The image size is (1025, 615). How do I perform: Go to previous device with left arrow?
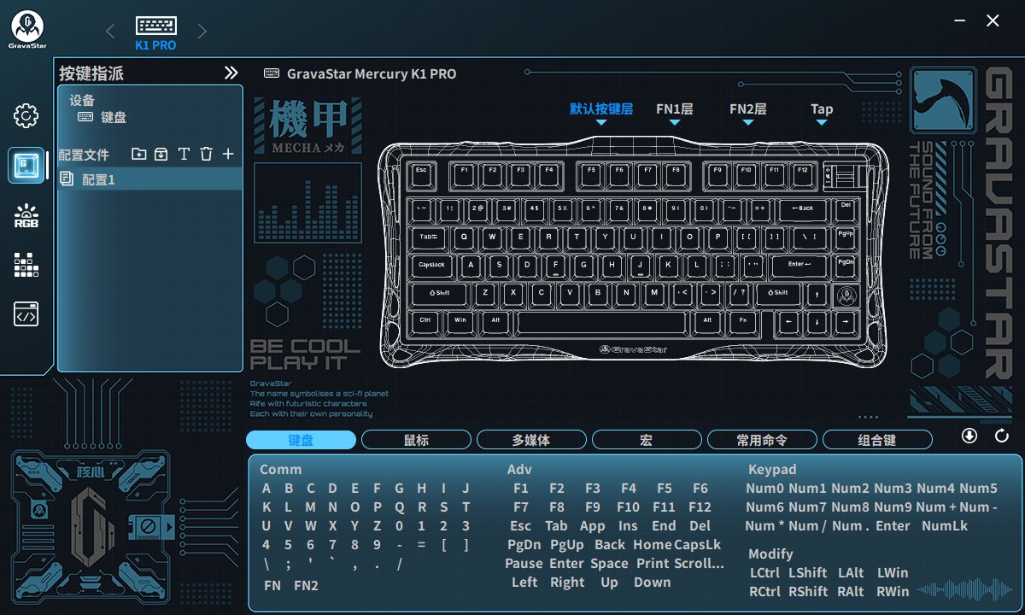(x=110, y=32)
